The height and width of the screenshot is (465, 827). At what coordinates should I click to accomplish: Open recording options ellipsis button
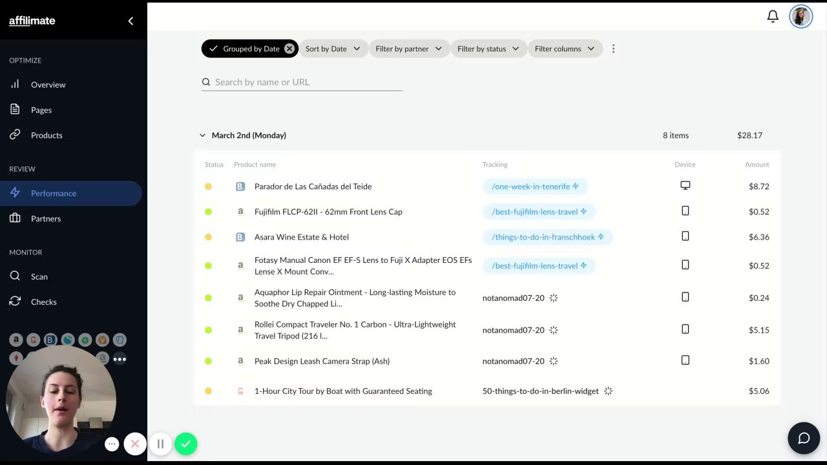(112, 444)
